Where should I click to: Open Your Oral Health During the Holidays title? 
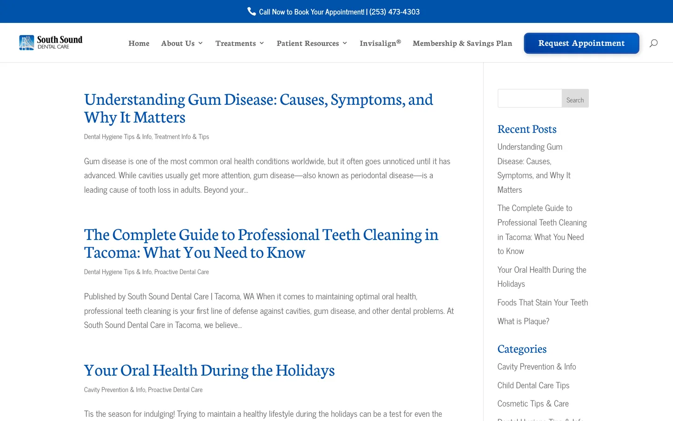(209, 370)
